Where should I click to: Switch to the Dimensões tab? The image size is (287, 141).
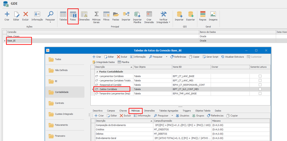149,111
